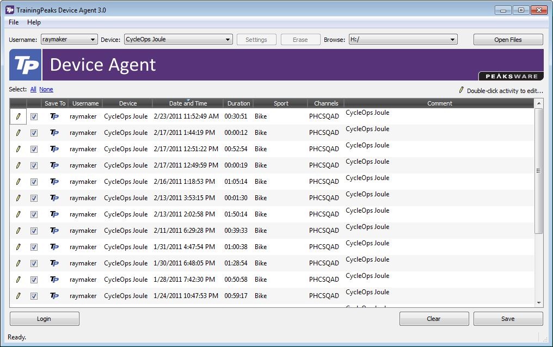Click the TP Save To icon for the 2/17/2011 12:51:22 PM ride
The height and width of the screenshot is (347, 553).
pos(54,149)
